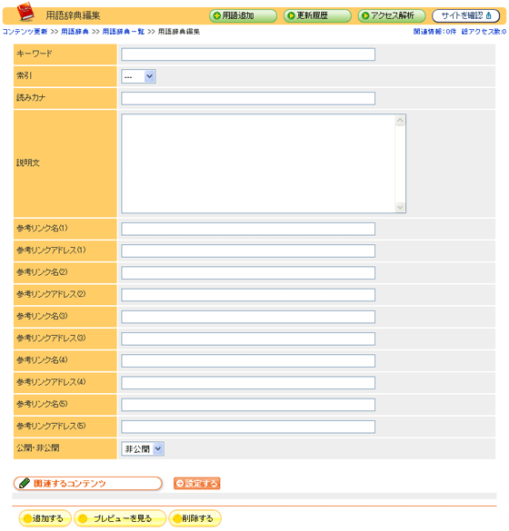Click the pencil icon beside 関連するコンテンツ
Viewport: 509px width, 531px height.
25,483
